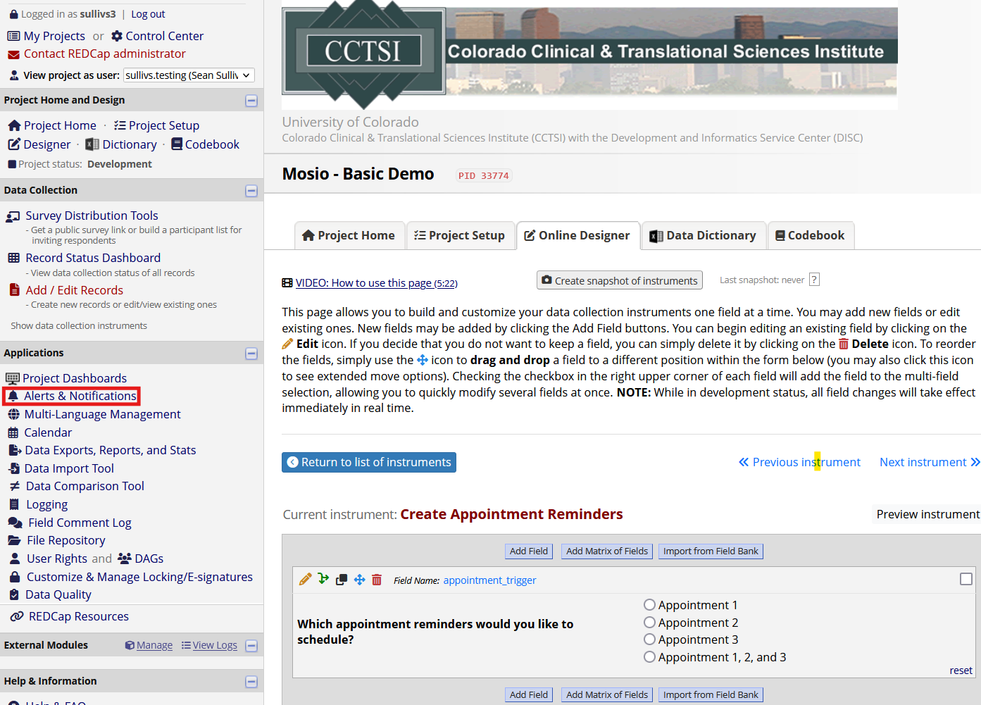Select the Appointment 1 radio button

click(649, 605)
